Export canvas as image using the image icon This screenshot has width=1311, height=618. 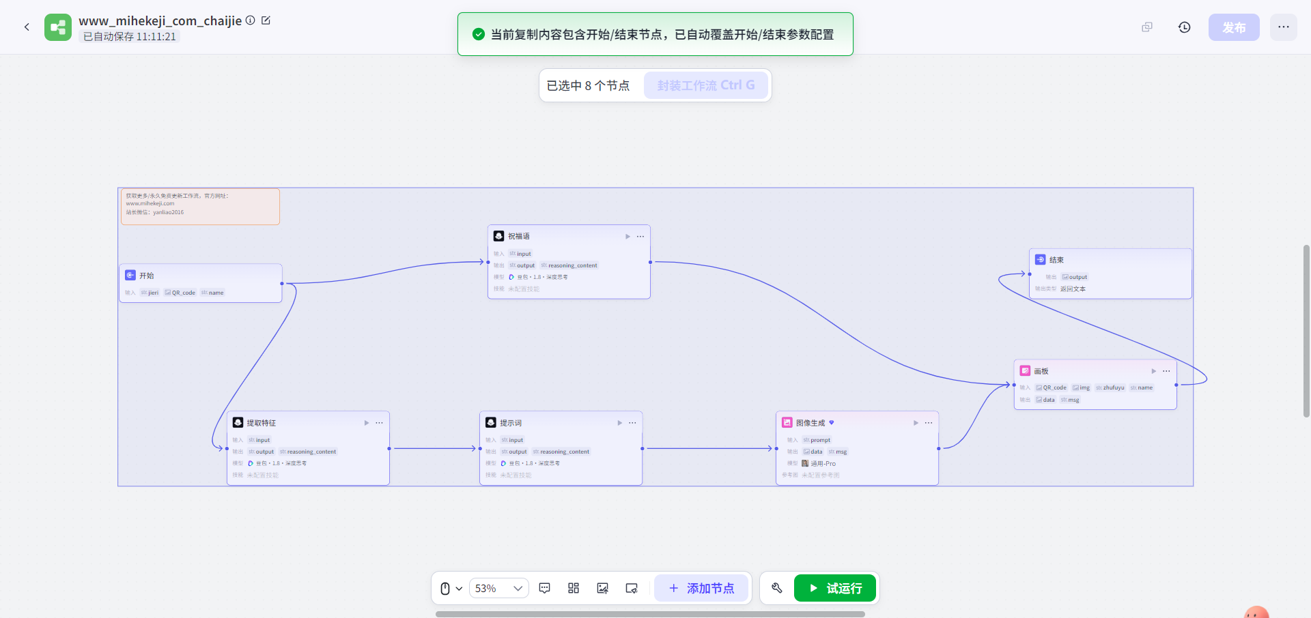pos(603,587)
